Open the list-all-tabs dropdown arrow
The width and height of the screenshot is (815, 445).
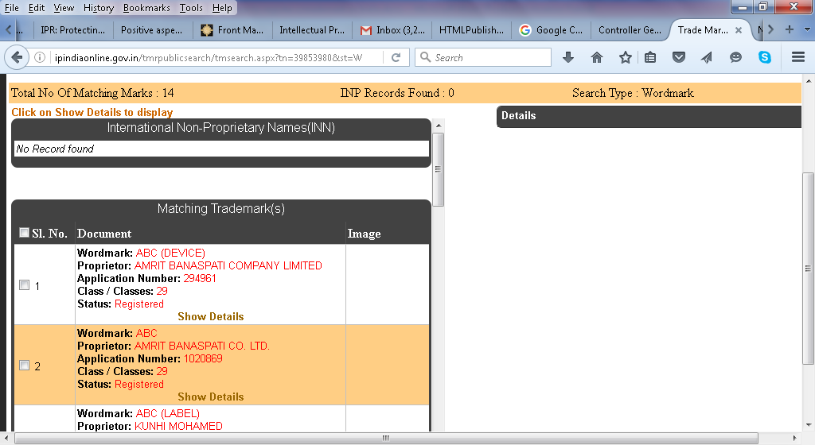click(x=806, y=29)
